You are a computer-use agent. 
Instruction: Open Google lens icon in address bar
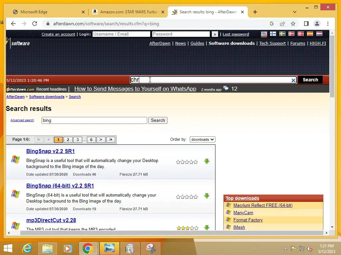(x=272, y=24)
